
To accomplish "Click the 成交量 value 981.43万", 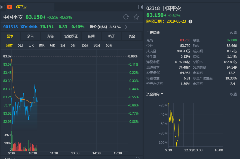I will point(183,51).
